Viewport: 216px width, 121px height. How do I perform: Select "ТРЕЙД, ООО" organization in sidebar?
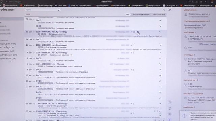(x=7, y=47)
